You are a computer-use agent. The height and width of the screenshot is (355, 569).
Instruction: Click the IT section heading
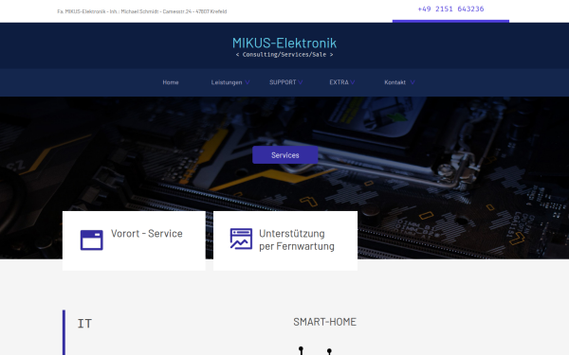pos(84,324)
